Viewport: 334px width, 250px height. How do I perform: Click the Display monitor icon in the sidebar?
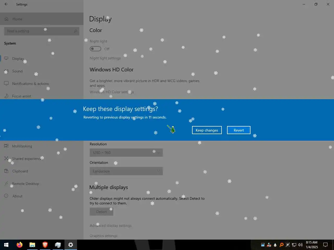pyautogui.click(x=6, y=59)
